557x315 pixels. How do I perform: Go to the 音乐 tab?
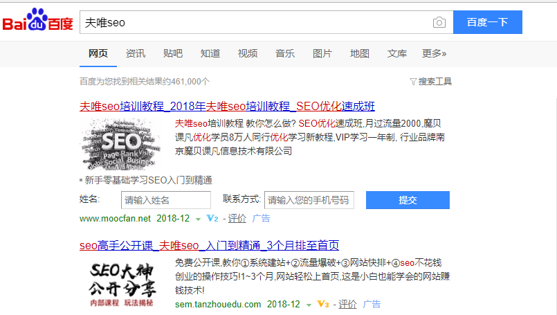click(x=285, y=54)
